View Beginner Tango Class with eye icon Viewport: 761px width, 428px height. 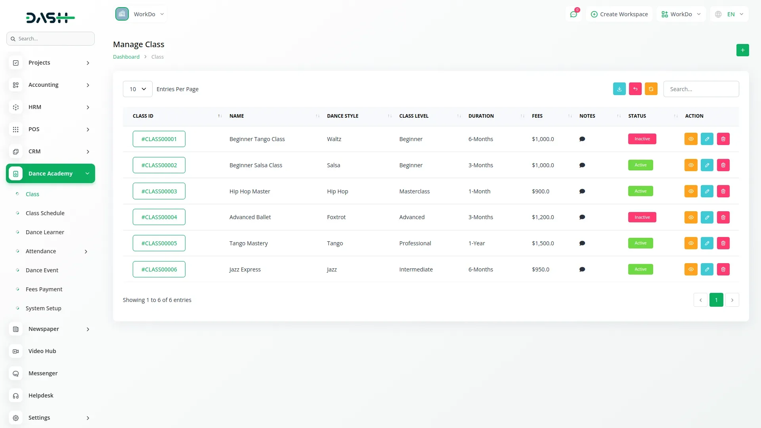coord(690,139)
